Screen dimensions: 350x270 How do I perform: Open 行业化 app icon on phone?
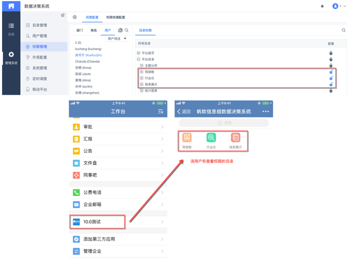pos(211,137)
